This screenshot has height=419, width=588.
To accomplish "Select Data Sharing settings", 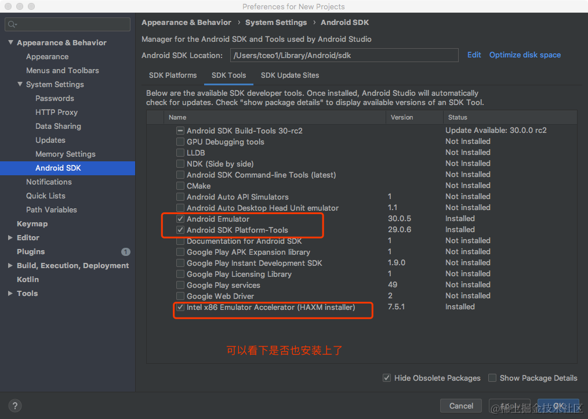I will click(x=58, y=126).
